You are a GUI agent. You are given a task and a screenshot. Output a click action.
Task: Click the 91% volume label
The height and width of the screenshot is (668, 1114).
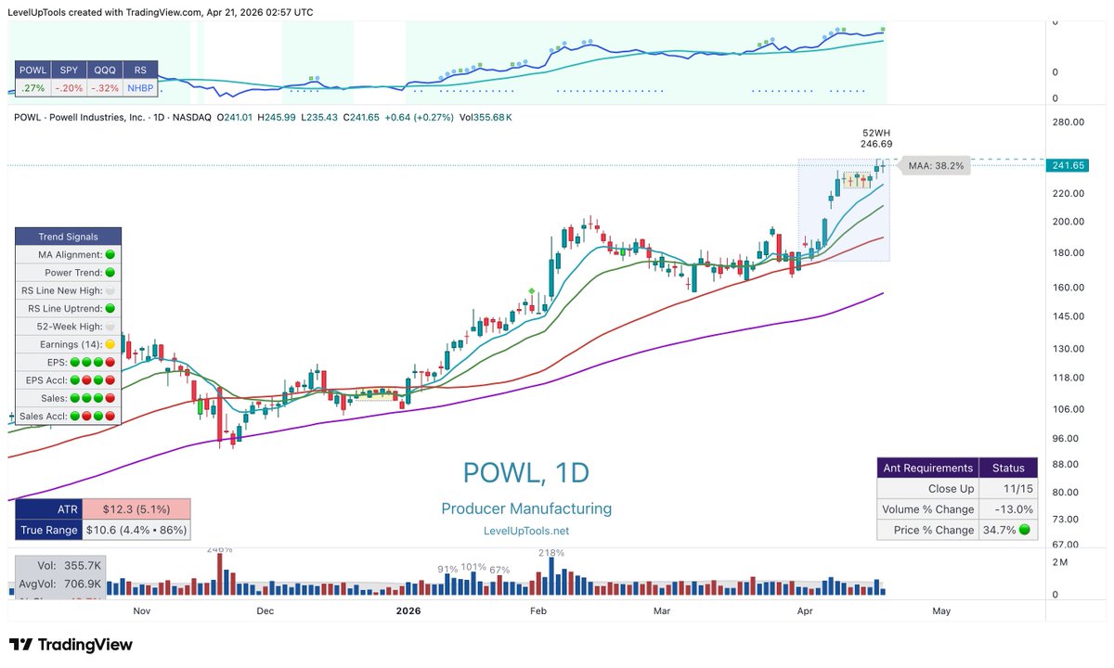point(448,569)
